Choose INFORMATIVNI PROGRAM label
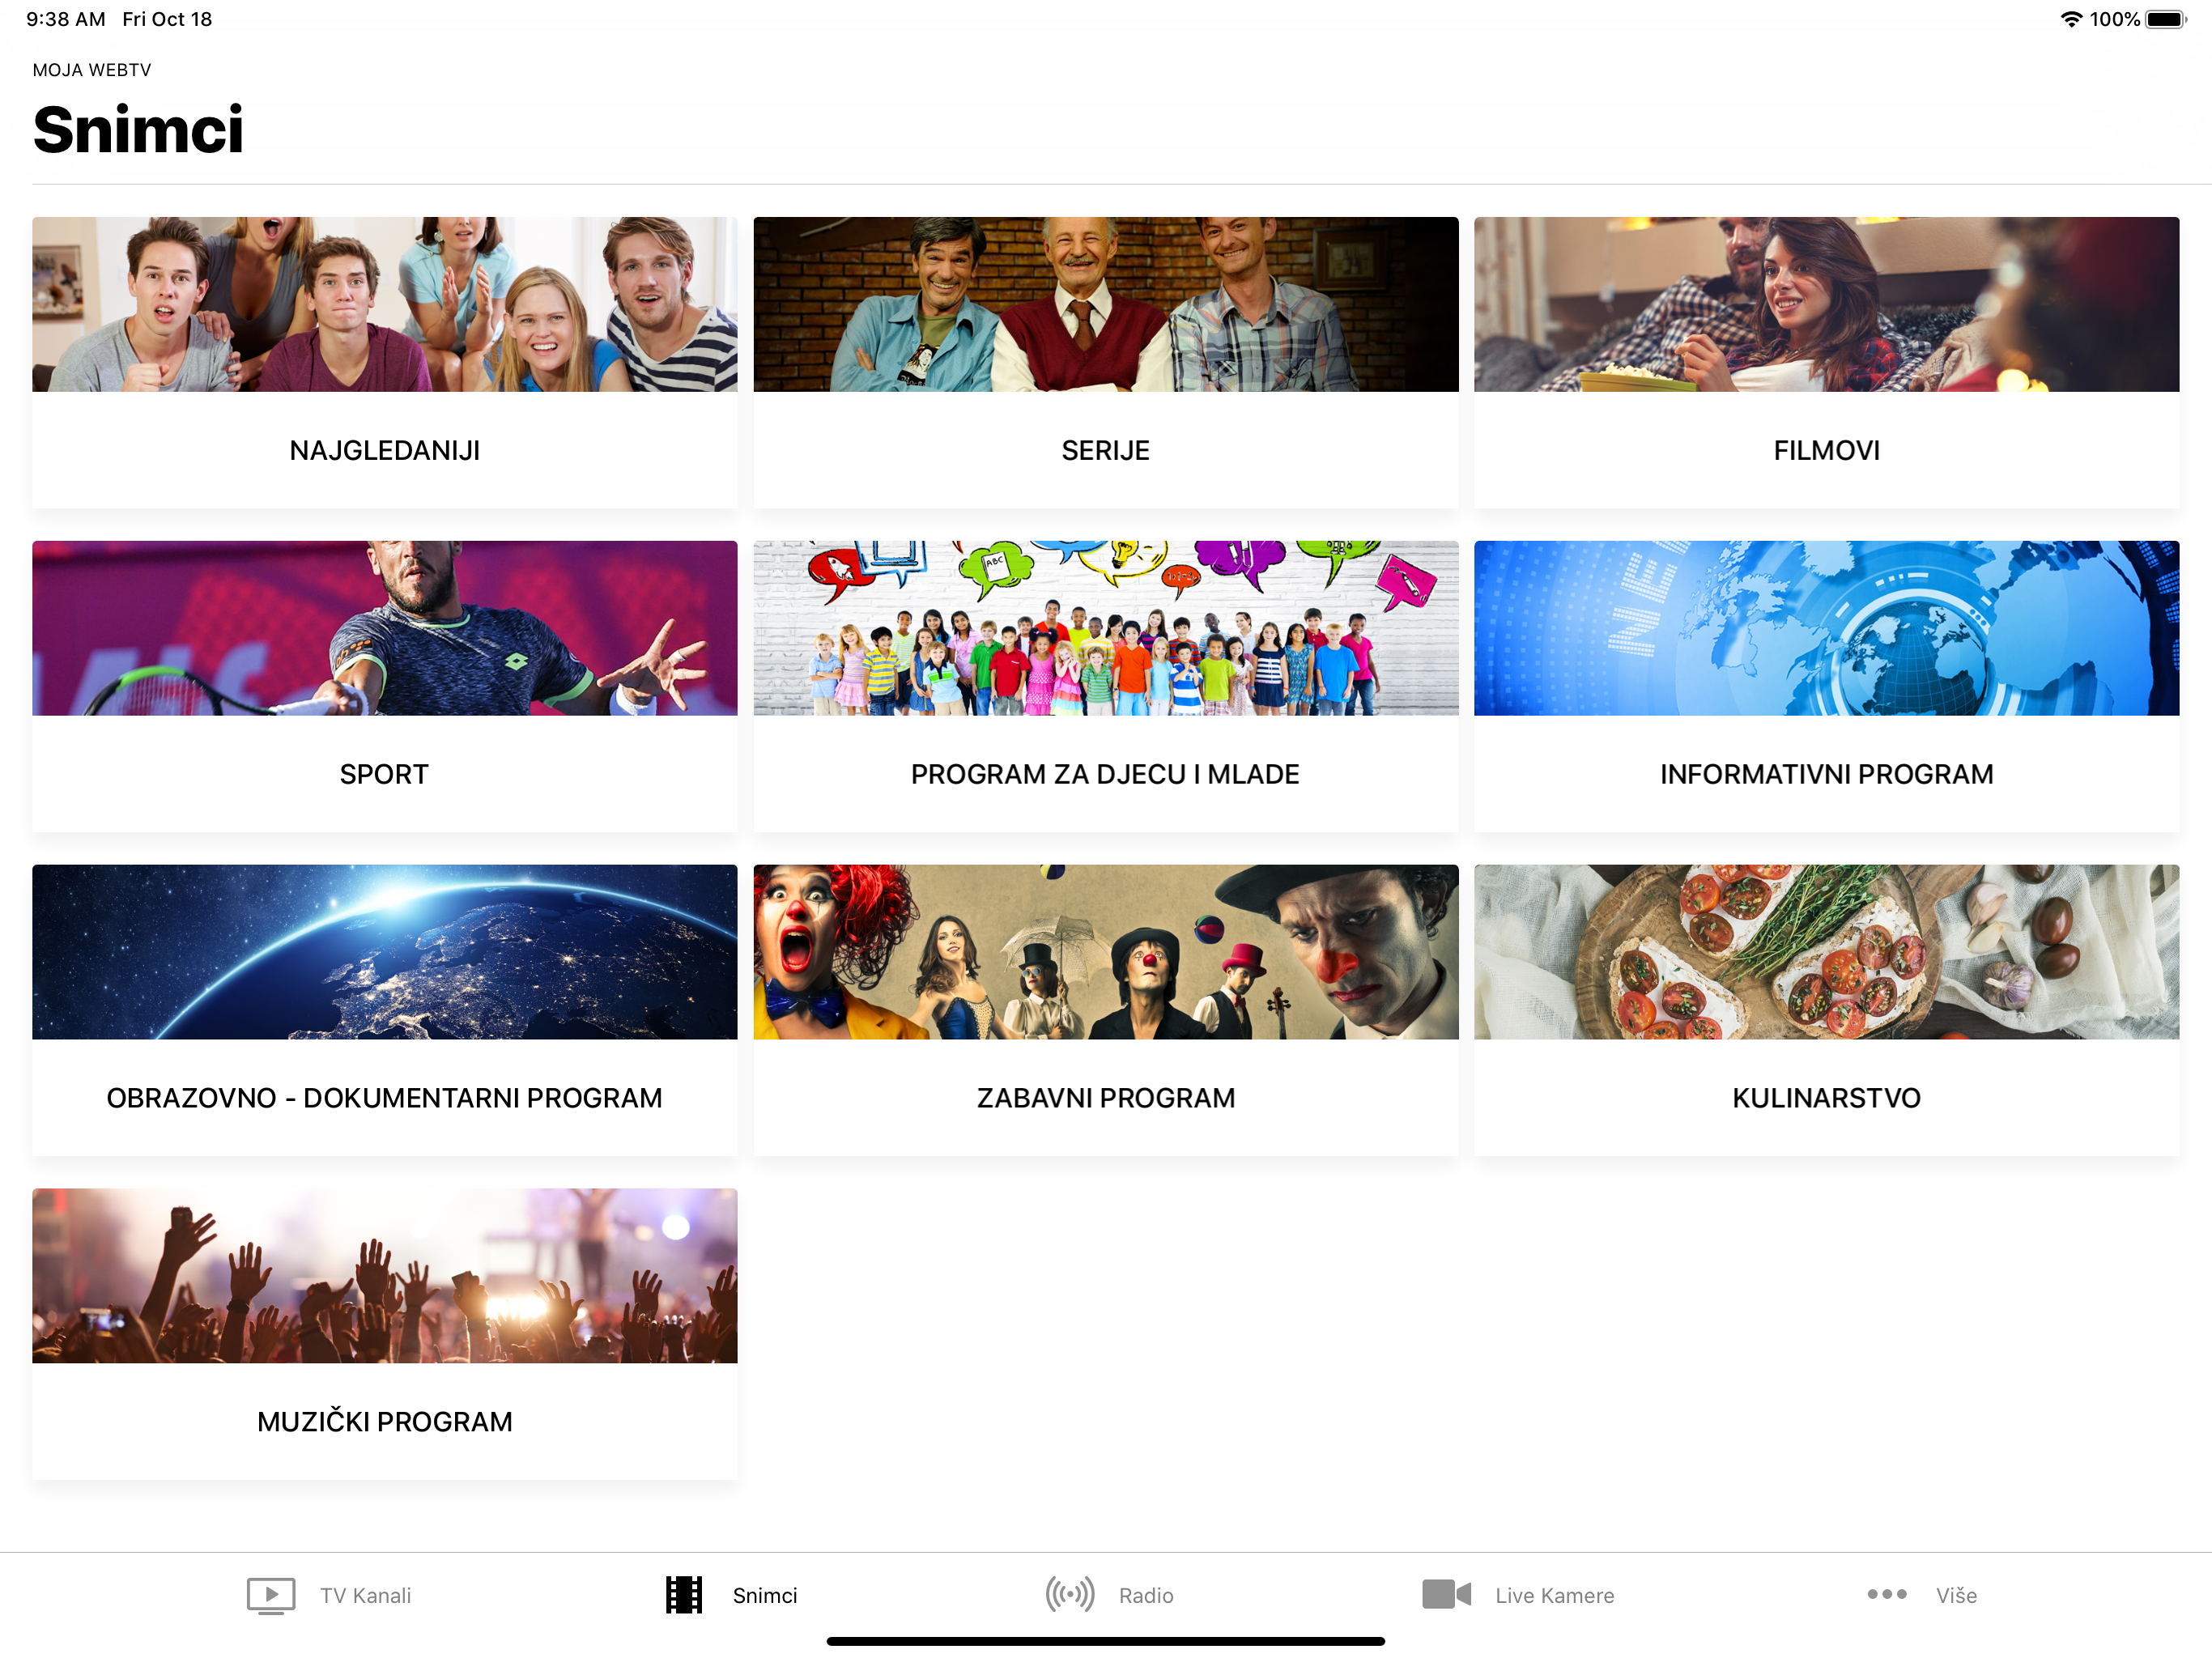Viewport: 2212px width, 1658px height. (x=1827, y=775)
